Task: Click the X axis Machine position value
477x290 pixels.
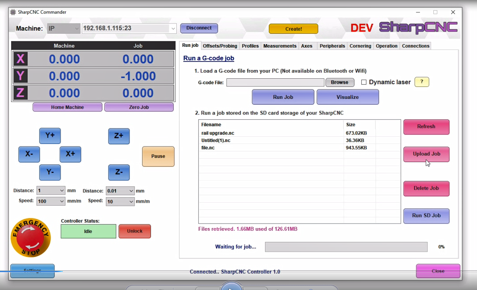Action: pyautogui.click(x=64, y=59)
